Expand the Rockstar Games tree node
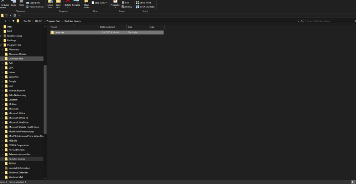The image size is (356, 184). 2,159
